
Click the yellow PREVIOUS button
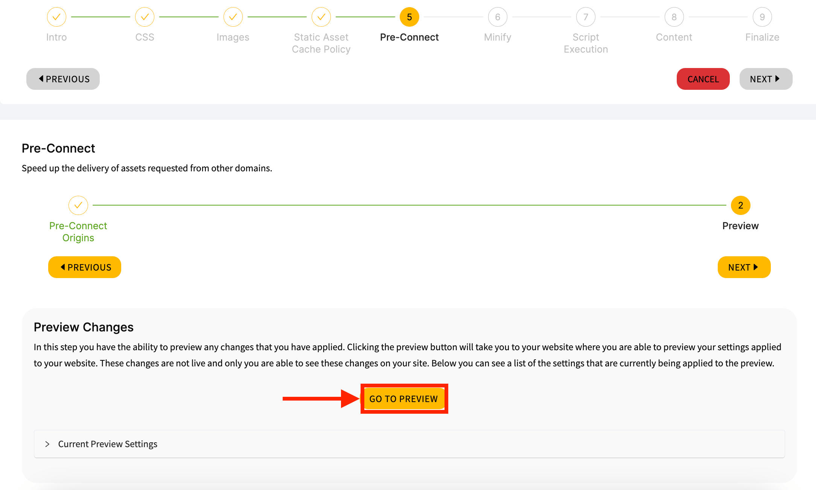point(85,267)
